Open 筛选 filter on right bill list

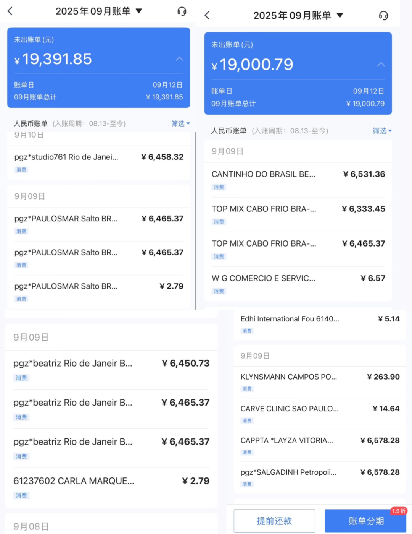coord(382,131)
